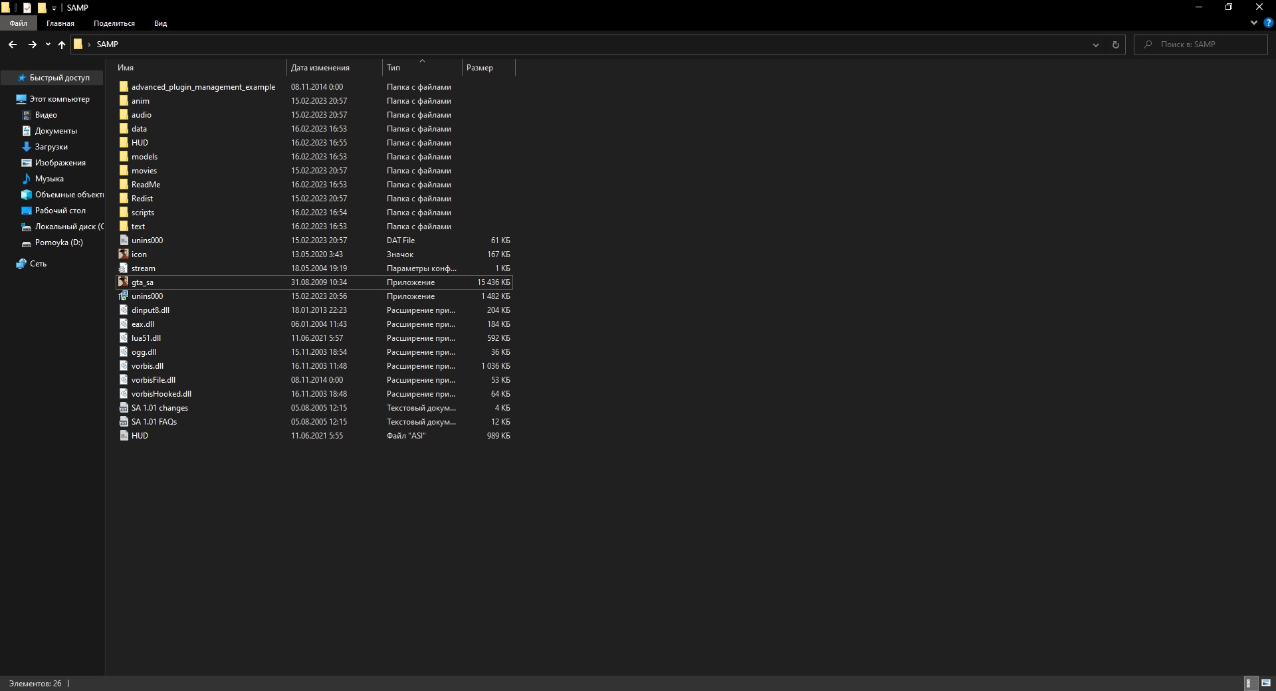Refresh the SAMP folder view

pos(1115,45)
